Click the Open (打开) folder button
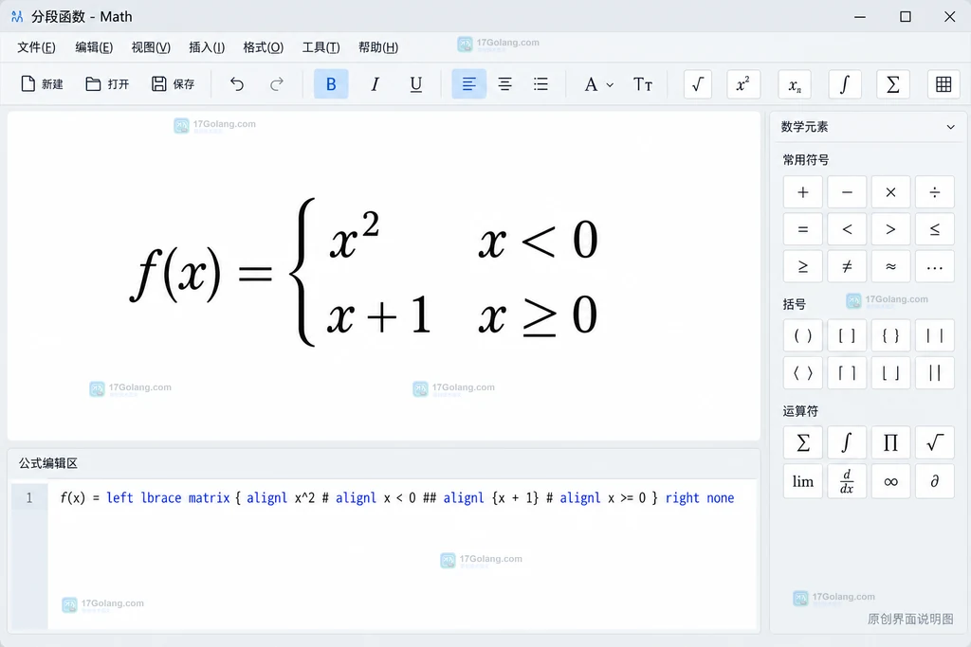971x647 pixels. [107, 84]
